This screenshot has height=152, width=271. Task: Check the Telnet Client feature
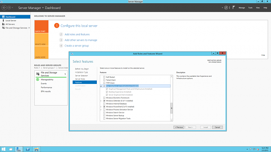pyautogui.click(x=104, y=80)
